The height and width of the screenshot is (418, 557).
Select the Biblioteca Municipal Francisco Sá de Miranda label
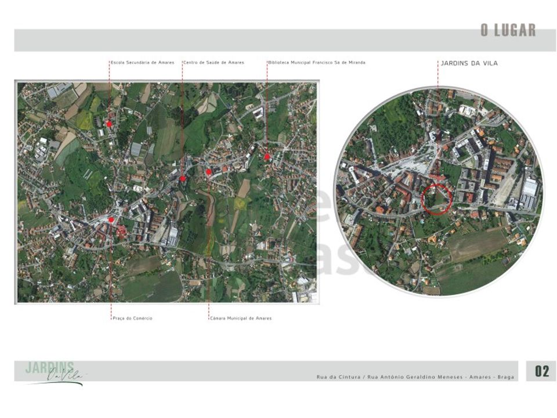[317, 63]
